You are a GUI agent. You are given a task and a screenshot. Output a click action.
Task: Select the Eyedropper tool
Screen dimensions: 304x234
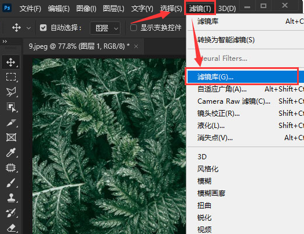(10, 152)
